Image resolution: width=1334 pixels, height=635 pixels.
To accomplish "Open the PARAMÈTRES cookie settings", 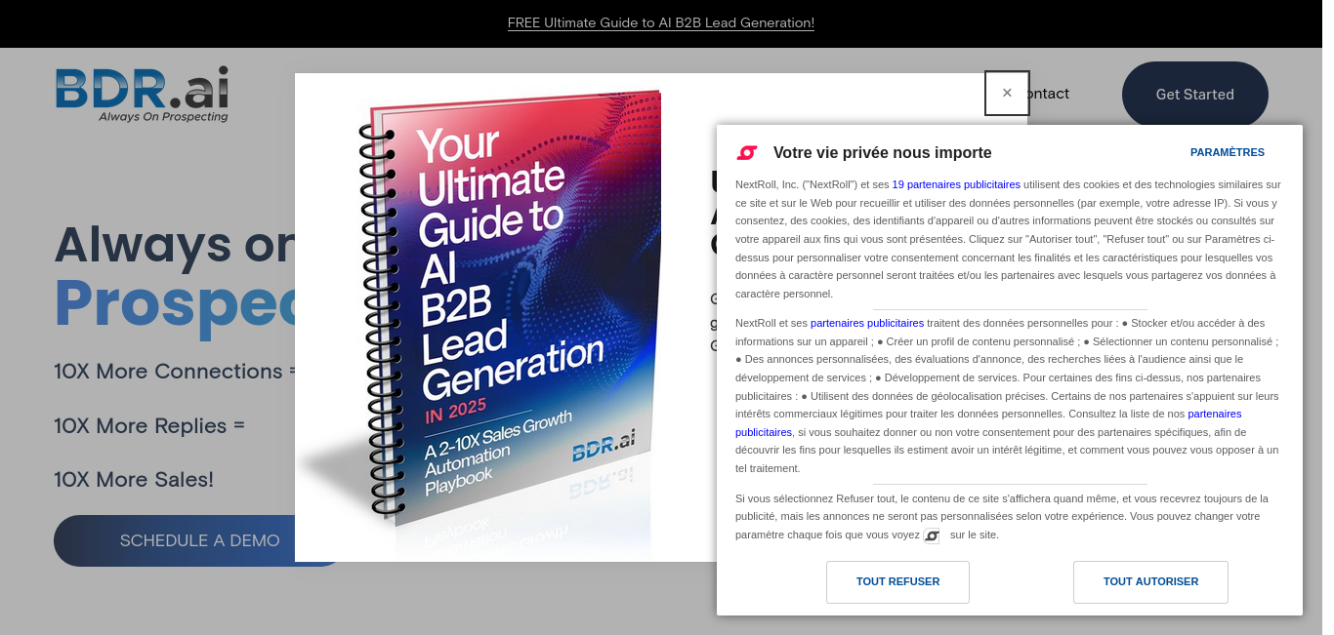I will 1228,152.
